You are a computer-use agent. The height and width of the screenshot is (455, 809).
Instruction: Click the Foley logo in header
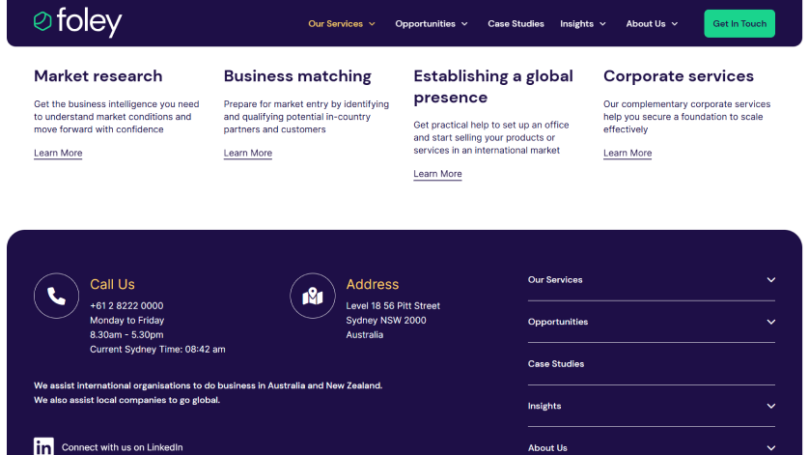tap(78, 22)
